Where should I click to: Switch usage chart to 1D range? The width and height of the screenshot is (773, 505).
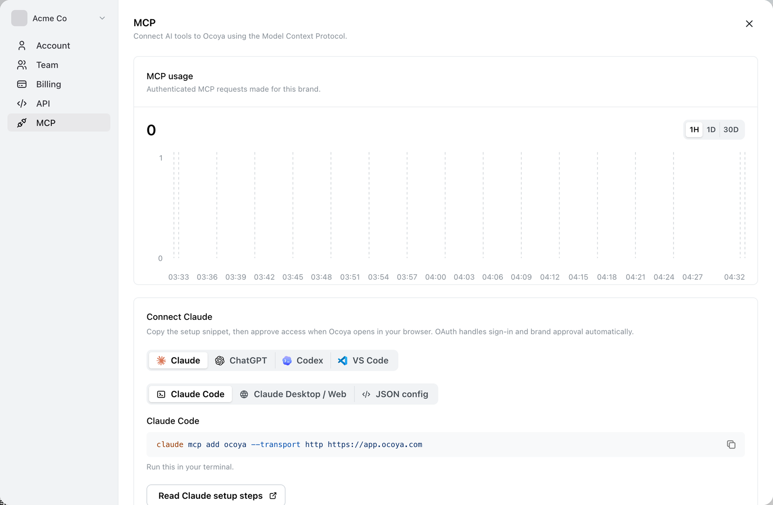[x=711, y=130]
